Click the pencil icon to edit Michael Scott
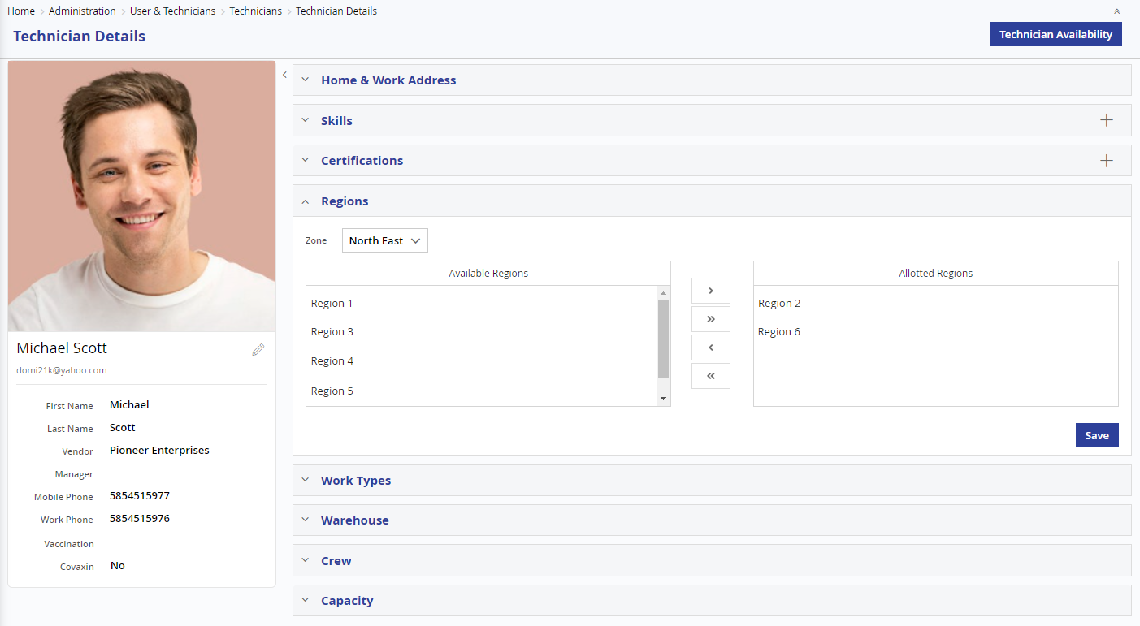Viewport: 1140px width, 626px height. click(258, 349)
